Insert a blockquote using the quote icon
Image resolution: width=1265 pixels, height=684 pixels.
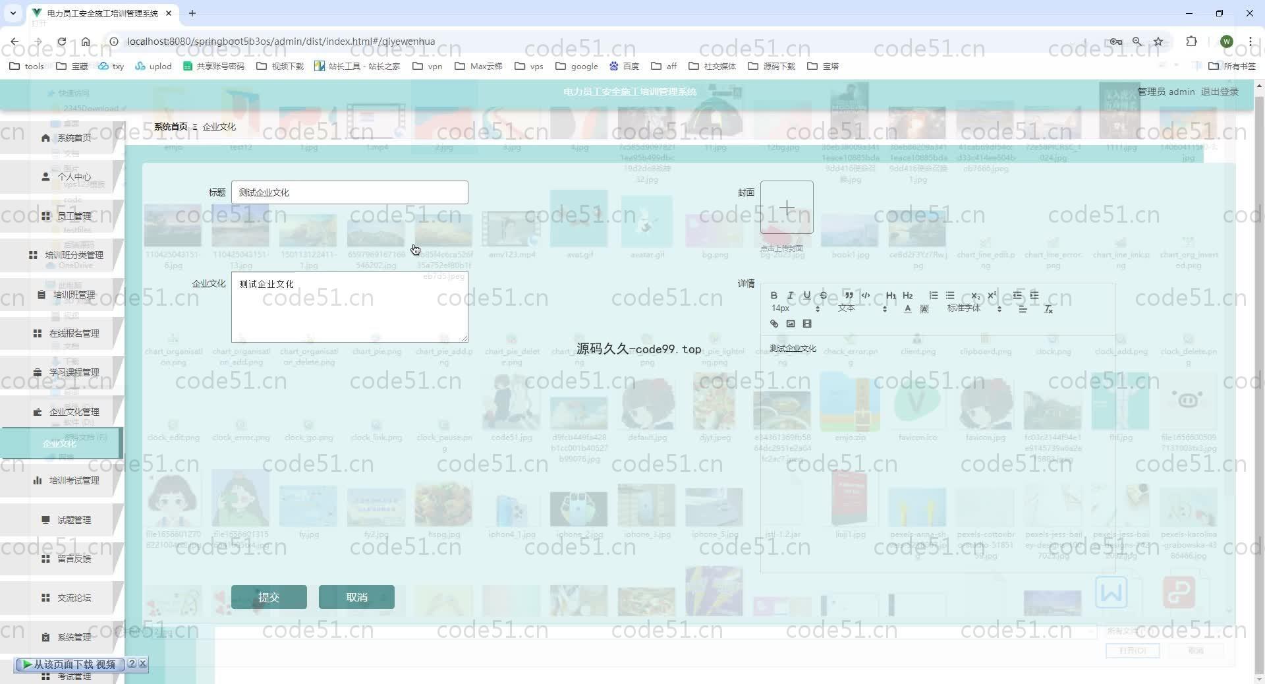pos(849,295)
